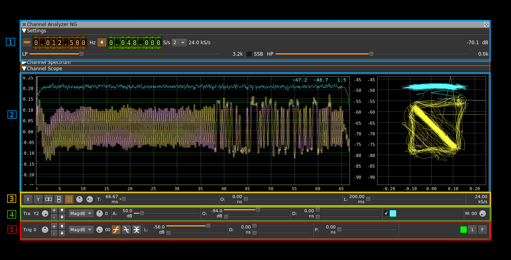Click the orange down-arrow sample rate button
Screen dimensions: 511x260
[x=102, y=42]
